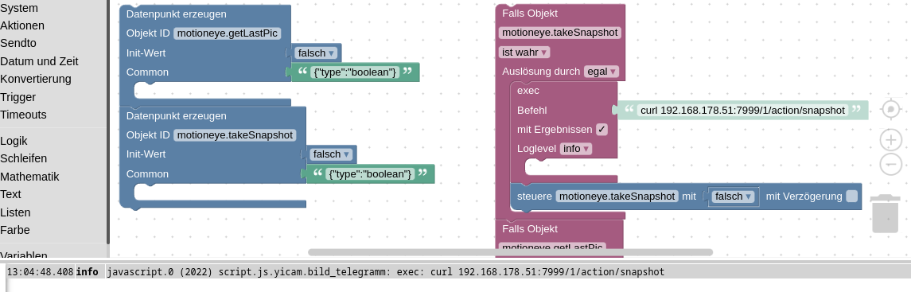The height and width of the screenshot is (292, 911).
Task: Open the Mathematik toolbox category
Action: (29, 177)
